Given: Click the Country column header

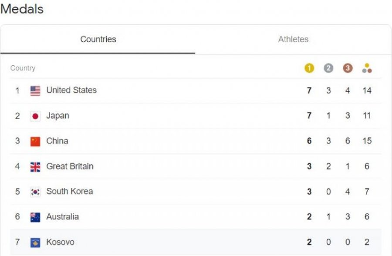Looking at the screenshot, I should 23,68.
